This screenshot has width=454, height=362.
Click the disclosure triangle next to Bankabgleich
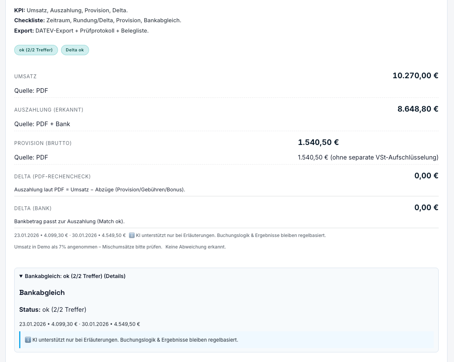(21, 276)
